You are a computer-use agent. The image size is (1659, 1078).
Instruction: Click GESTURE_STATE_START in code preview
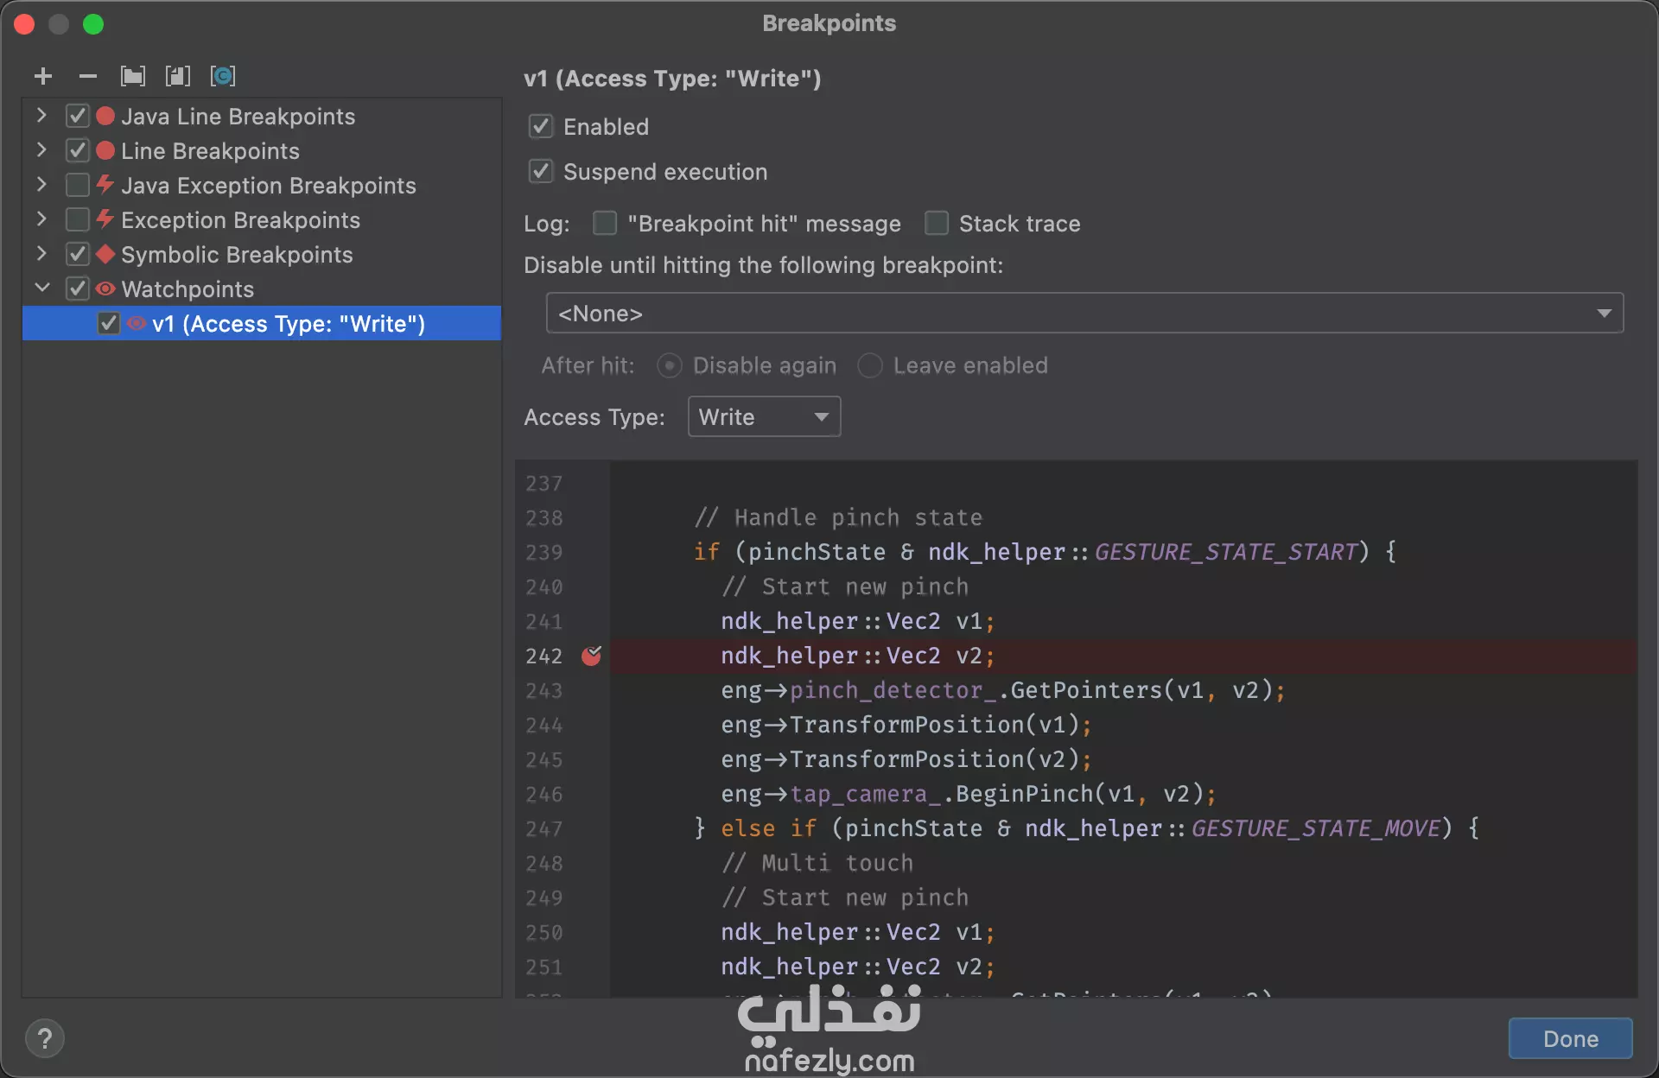click(x=1225, y=552)
